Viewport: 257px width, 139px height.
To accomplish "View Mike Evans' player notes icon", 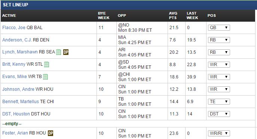I will [45, 77].
